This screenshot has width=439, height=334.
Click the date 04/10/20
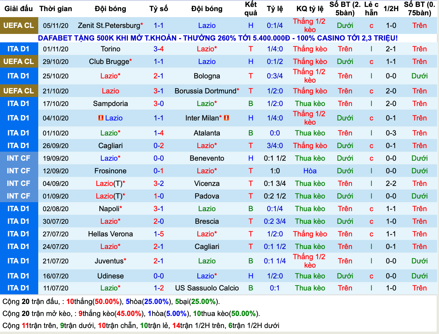(56, 118)
